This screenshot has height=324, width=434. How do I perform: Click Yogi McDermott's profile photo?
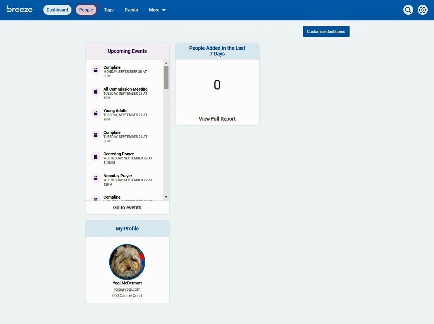tap(127, 262)
